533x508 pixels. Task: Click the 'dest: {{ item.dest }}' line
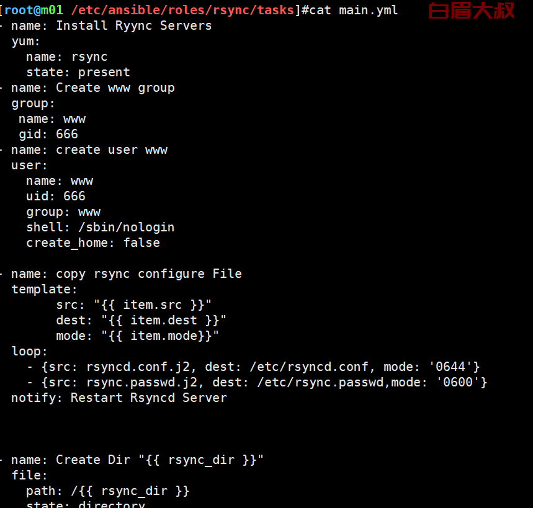point(141,320)
